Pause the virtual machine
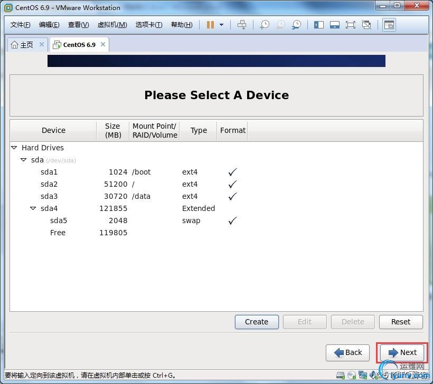The width and height of the screenshot is (433, 384). pos(210,25)
